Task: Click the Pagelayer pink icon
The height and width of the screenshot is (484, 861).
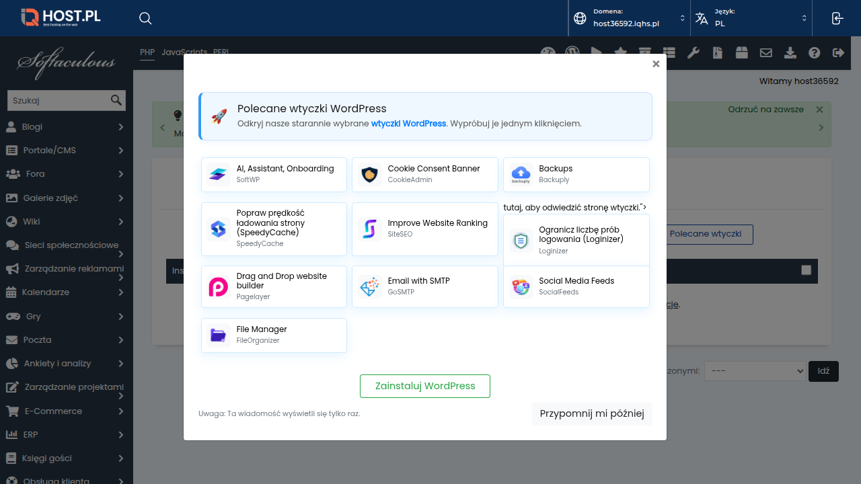Action: (219, 287)
